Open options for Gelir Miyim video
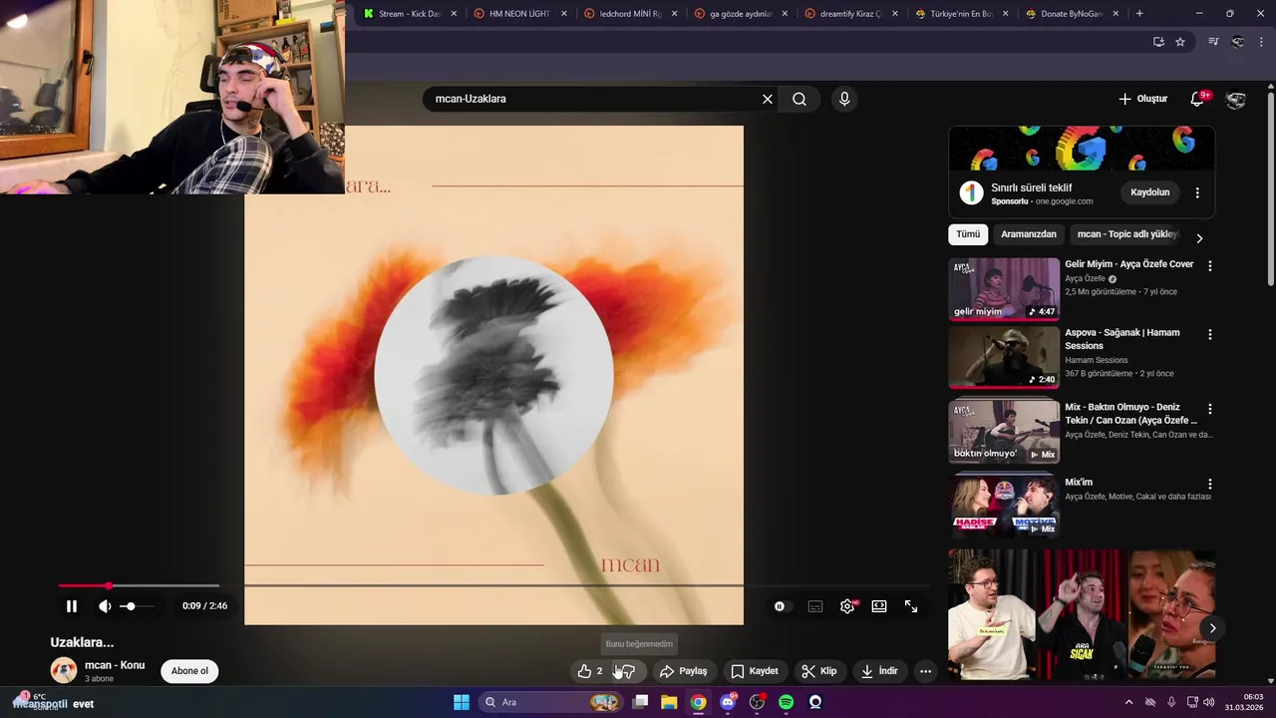The height and width of the screenshot is (718, 1276). (x=1210, y=266)
